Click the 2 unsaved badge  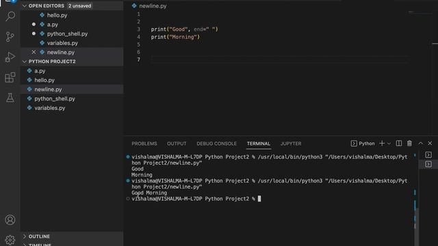pos(80,6)
